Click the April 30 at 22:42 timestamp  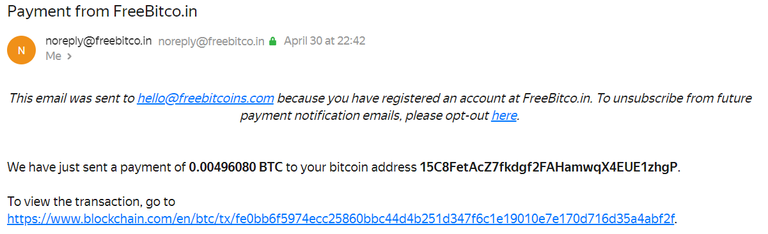pyautogui.click(x=325, y=41)
